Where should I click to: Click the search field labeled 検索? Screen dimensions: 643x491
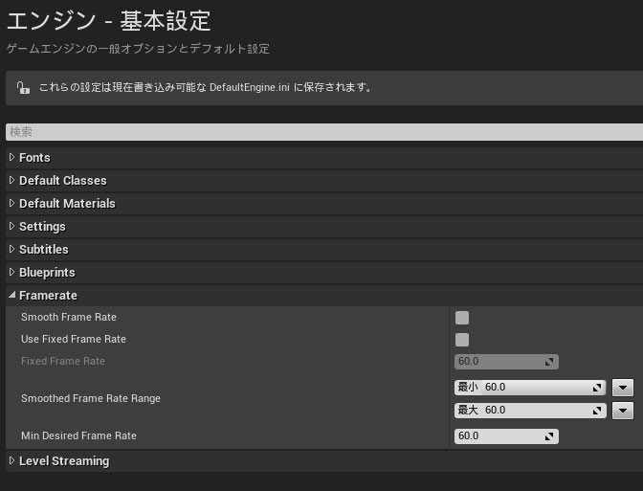point(324,132)
